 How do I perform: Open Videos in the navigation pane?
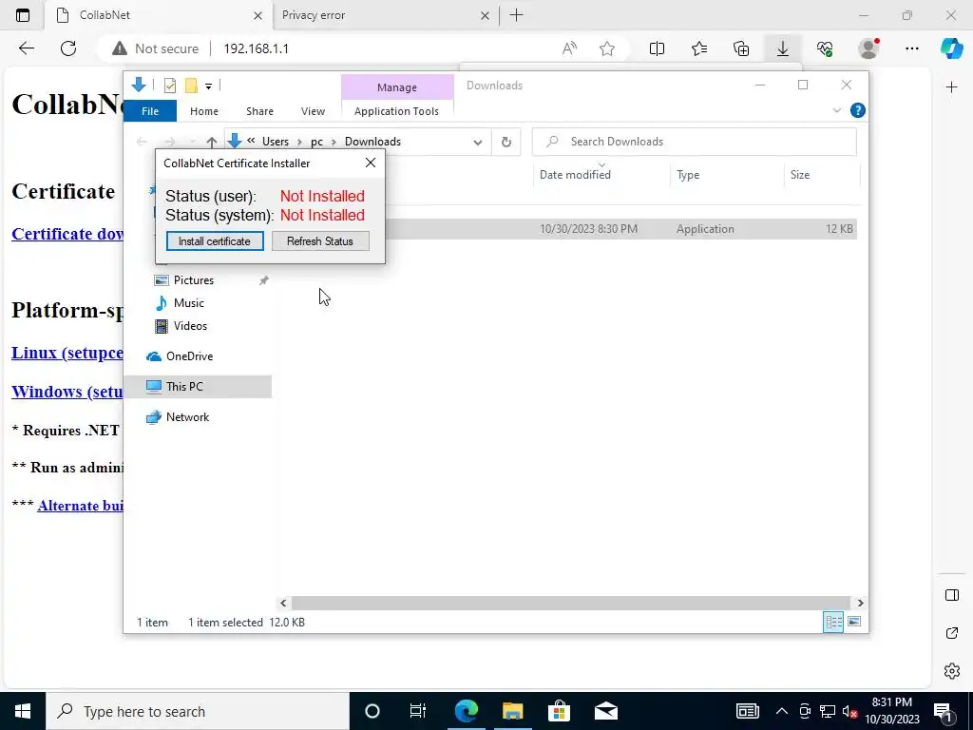pyautogui.click(x=190, y=326)
